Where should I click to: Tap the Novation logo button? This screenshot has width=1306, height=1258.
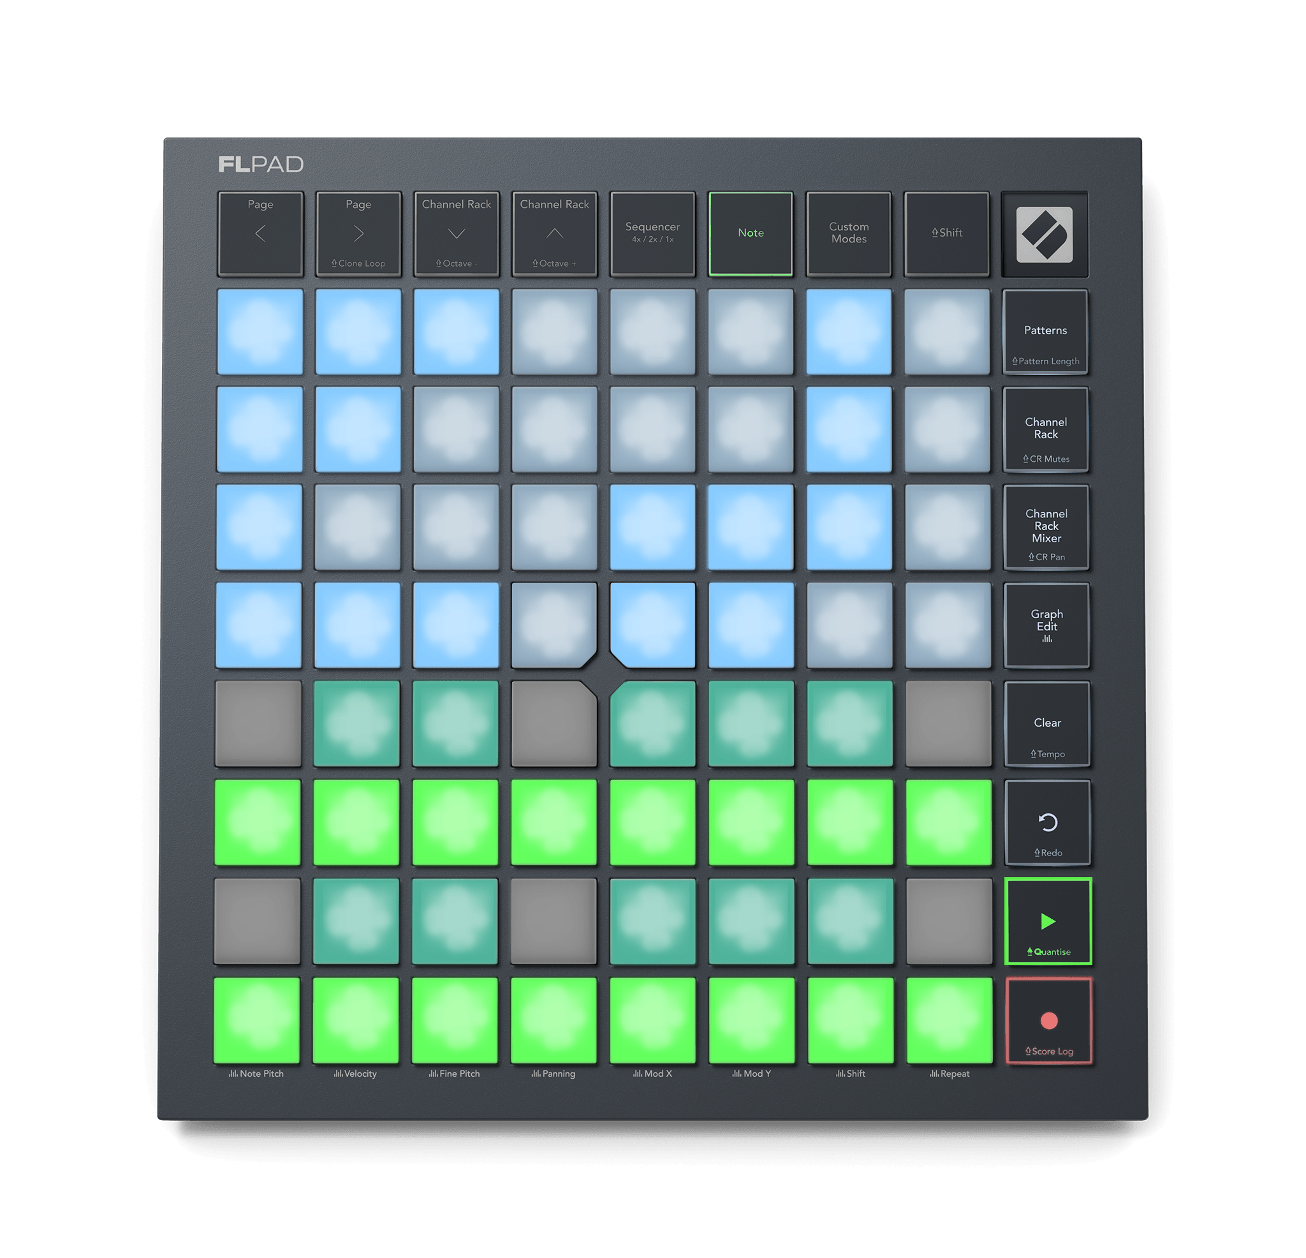tap(1045, 235)
